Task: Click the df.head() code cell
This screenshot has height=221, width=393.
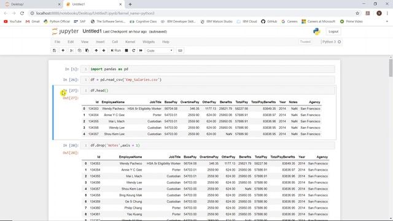Action: click(208, 91)
